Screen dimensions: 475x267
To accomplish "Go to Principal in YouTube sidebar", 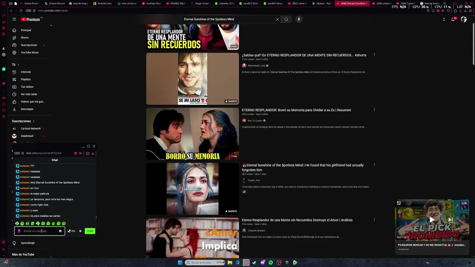I will (30, 30).
